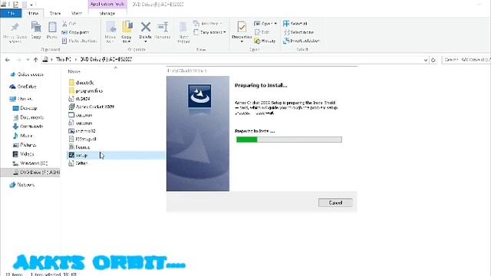
Task: Switch to the Home ribbon tab
Action: (x=33, y=14)
